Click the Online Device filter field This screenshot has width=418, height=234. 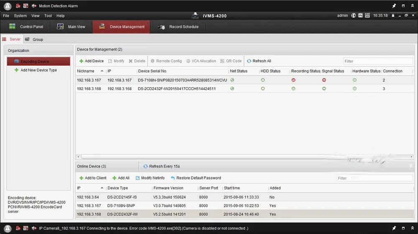pos(375,178)
